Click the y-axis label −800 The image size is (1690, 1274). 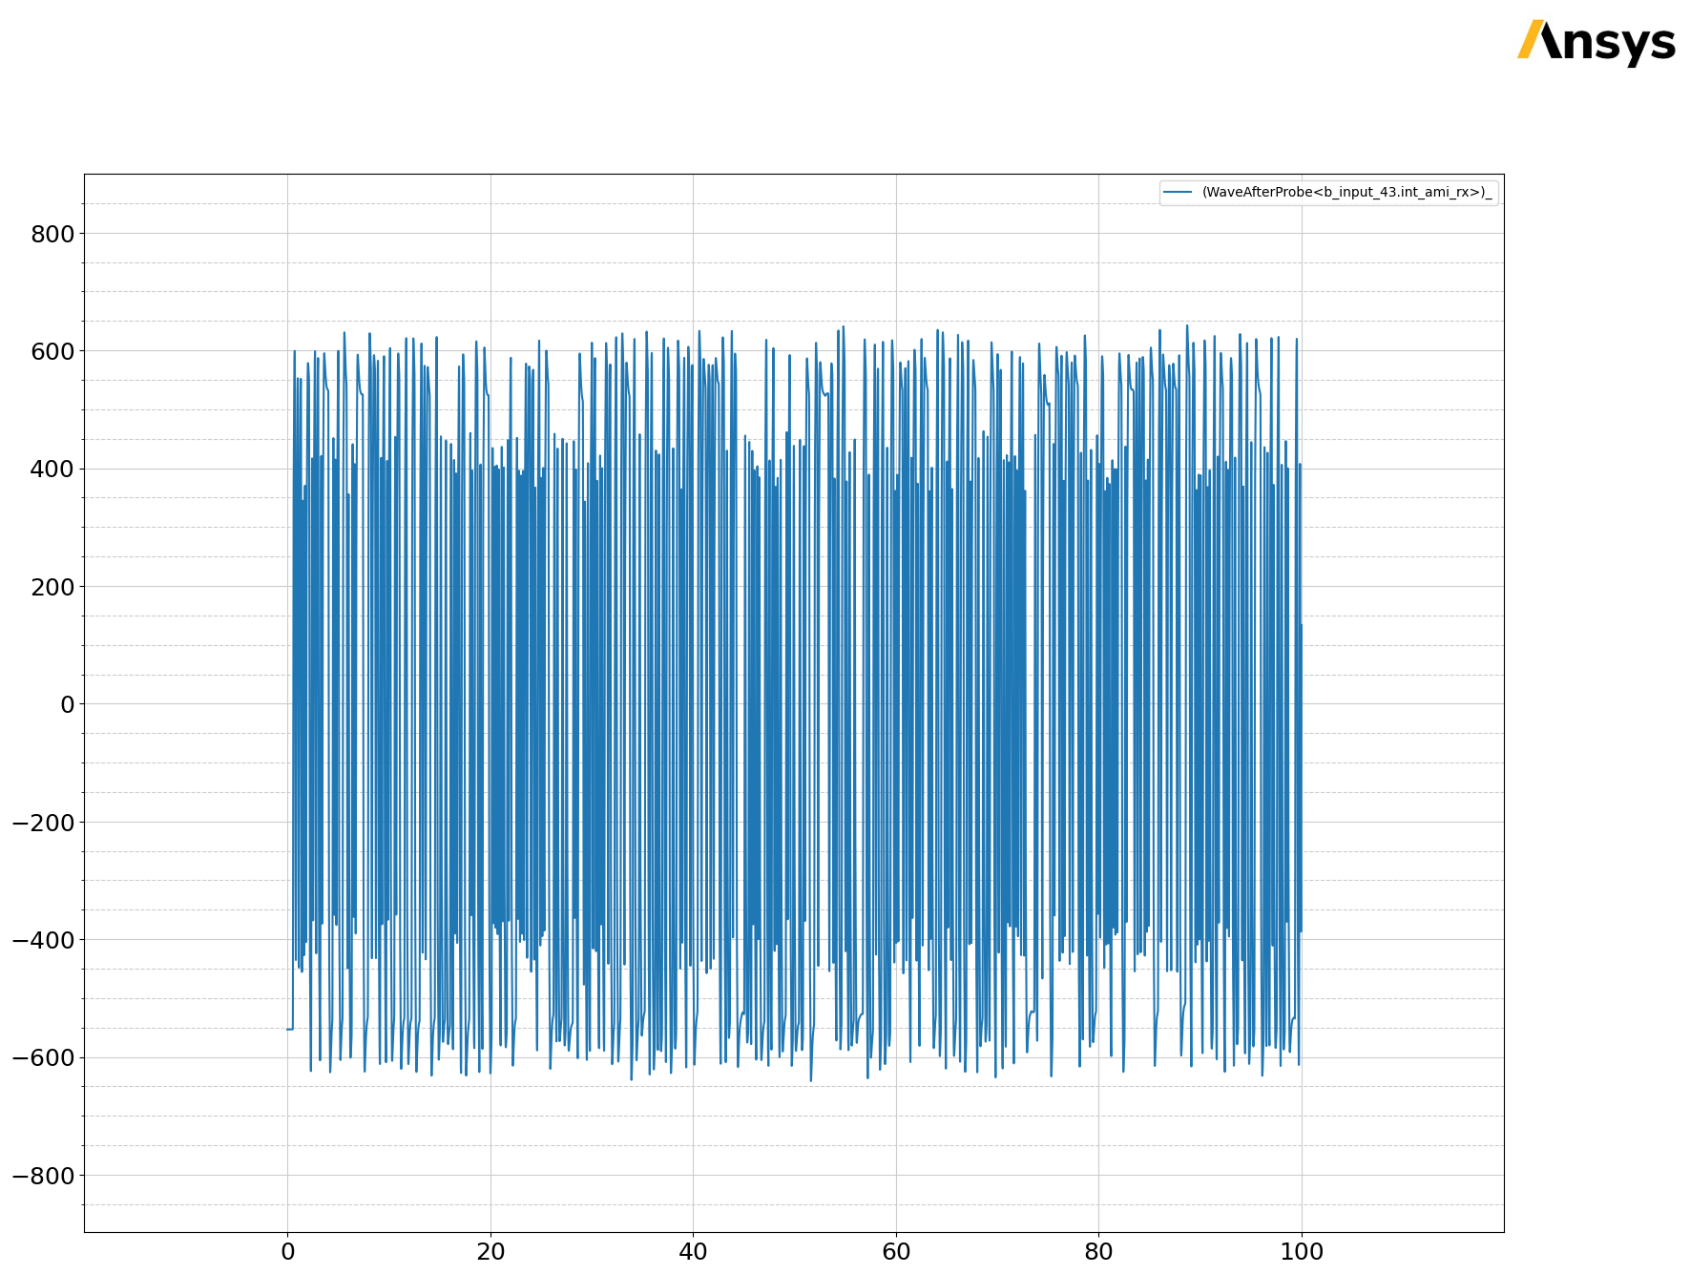pyautogui.click(x=43, y=1176)
